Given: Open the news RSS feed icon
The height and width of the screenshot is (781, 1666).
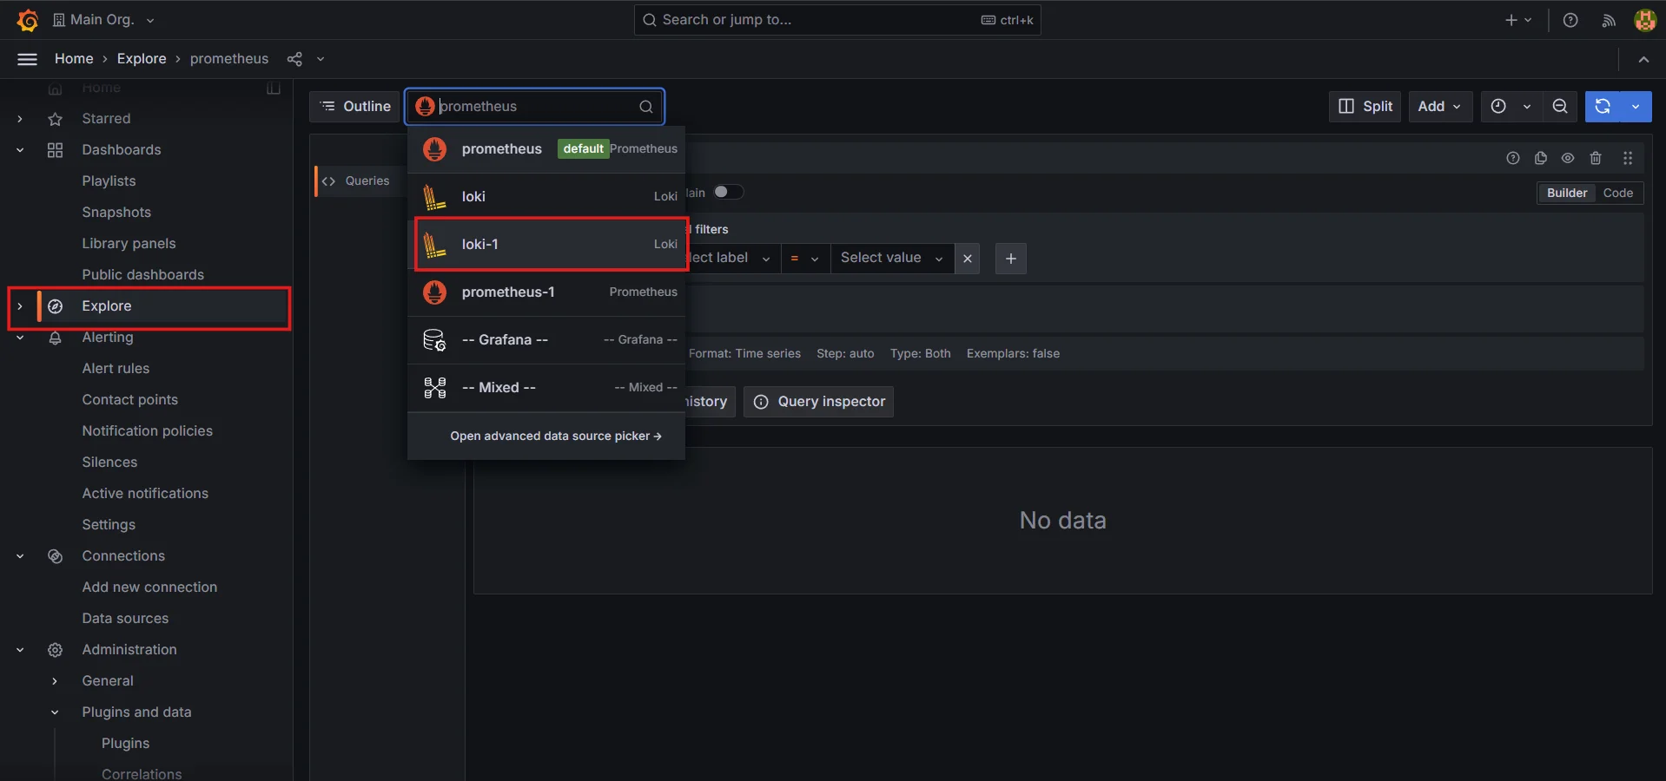Looking at the screenshot, I should pos(1609,20).
